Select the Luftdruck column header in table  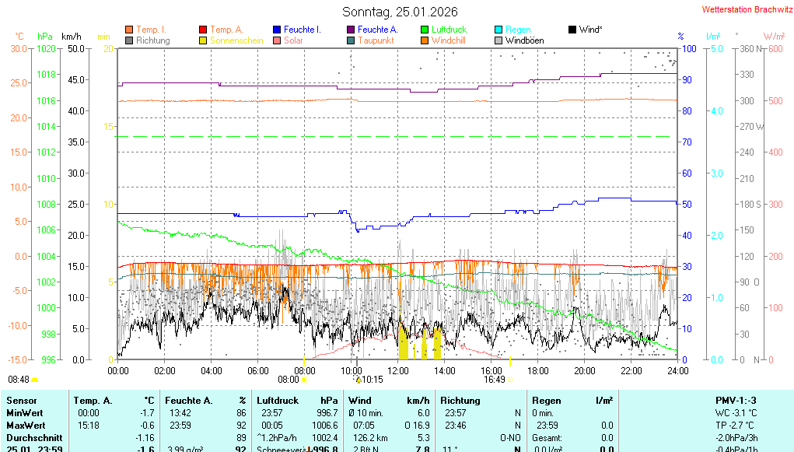[278, 401]
